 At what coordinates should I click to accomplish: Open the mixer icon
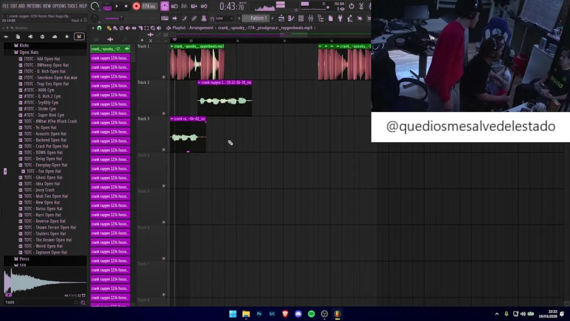coord(310,18)
